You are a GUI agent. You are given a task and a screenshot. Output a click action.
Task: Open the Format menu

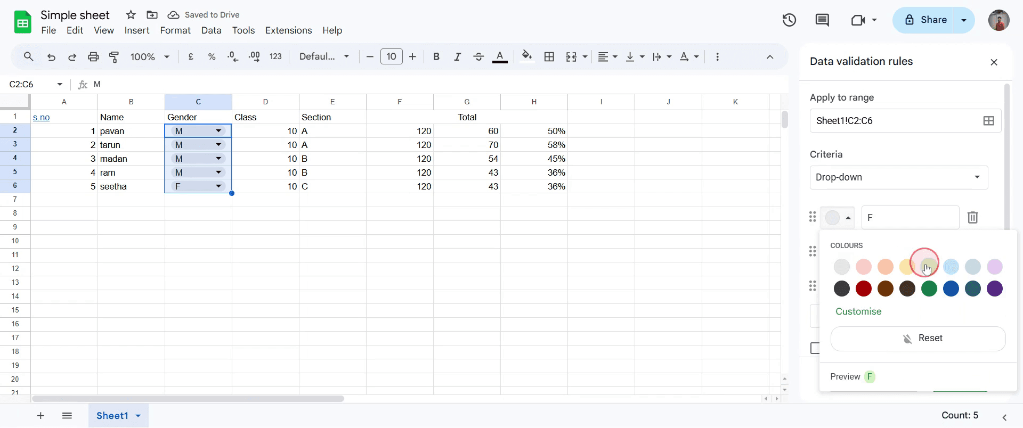[175, 30]
